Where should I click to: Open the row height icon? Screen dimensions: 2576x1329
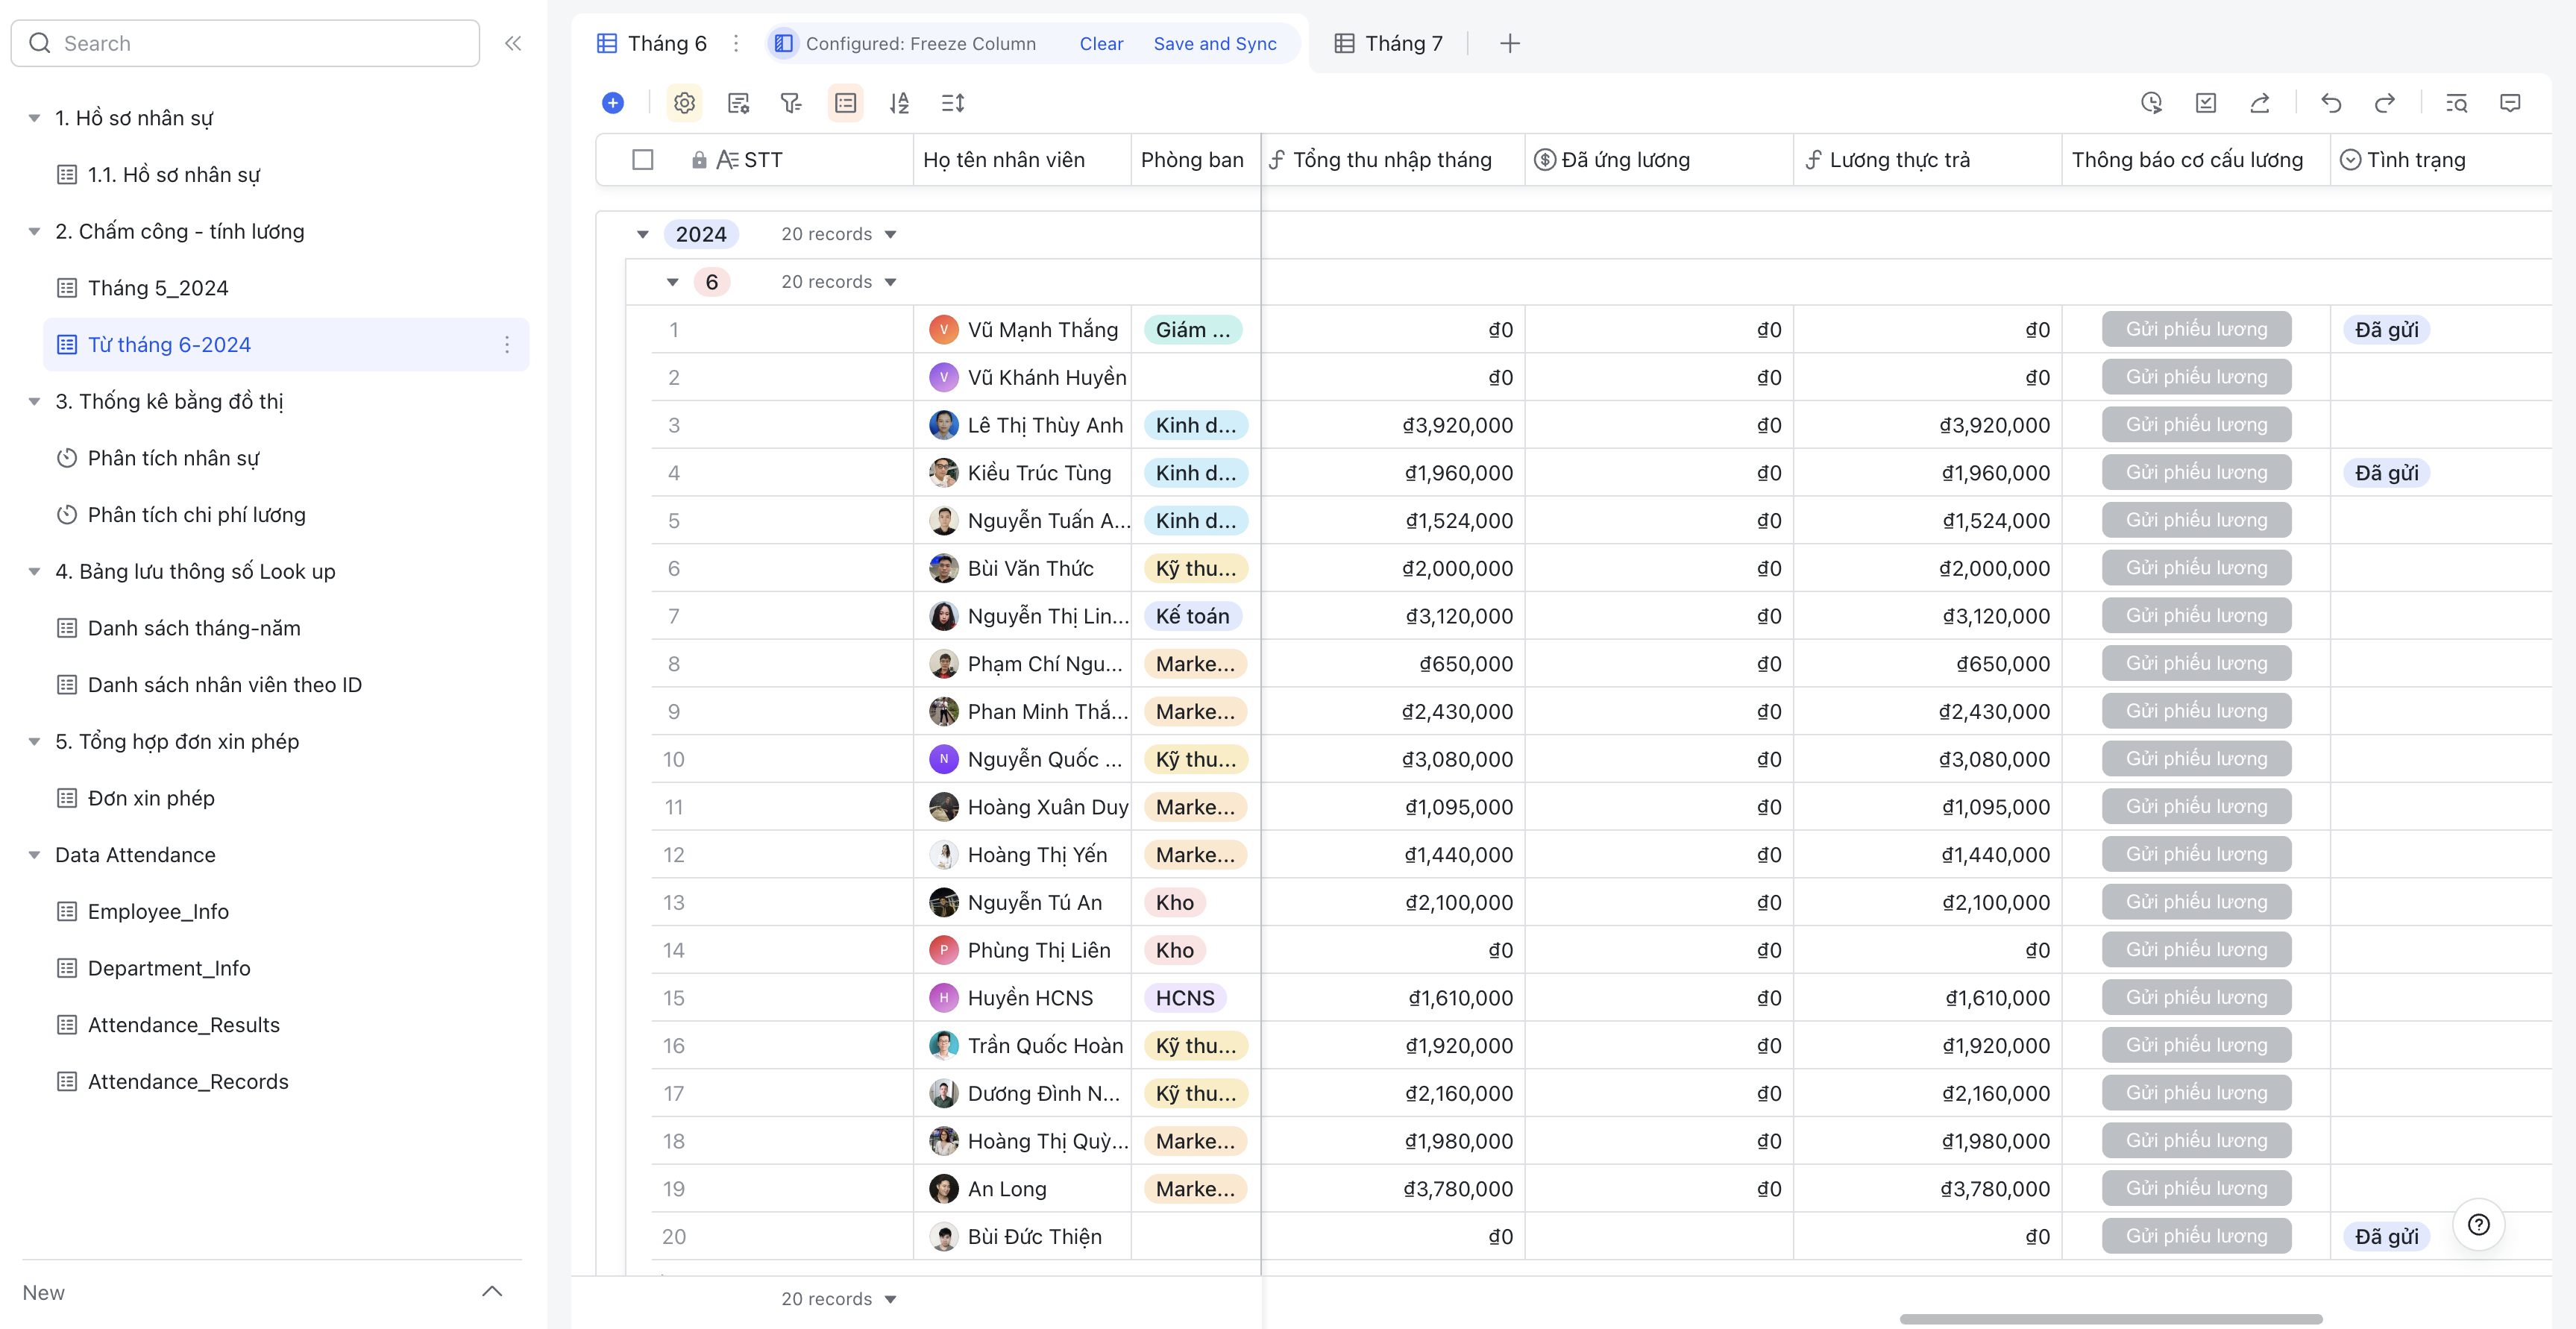pyautogui.click(x=953, y=103)
